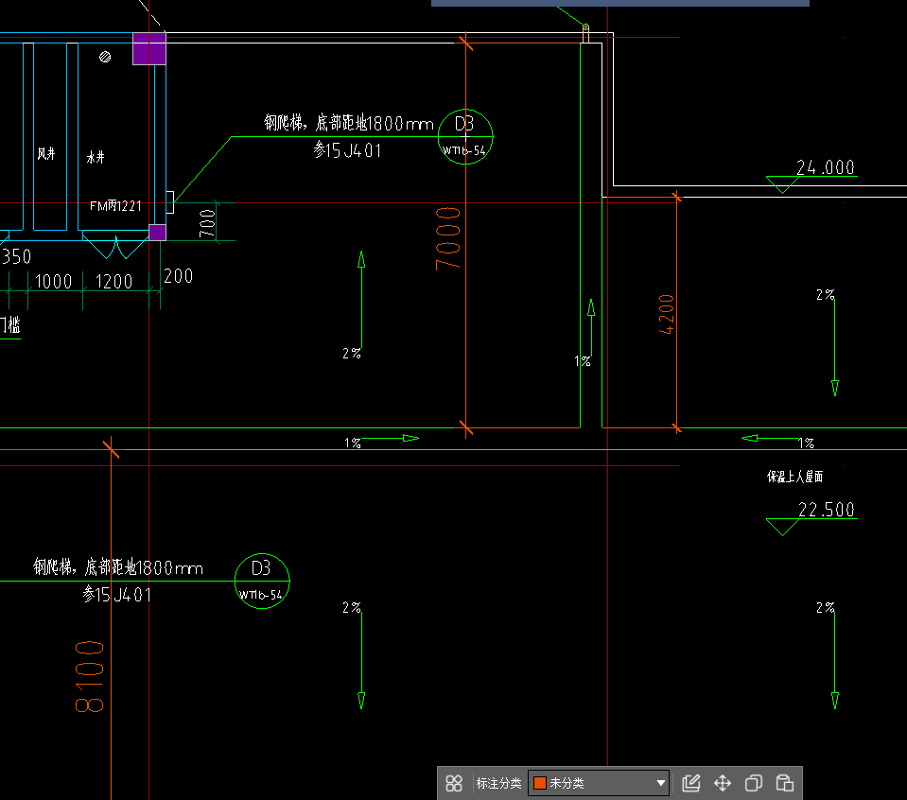Select the orange 7000 dimension text

[x=447, y=238]
